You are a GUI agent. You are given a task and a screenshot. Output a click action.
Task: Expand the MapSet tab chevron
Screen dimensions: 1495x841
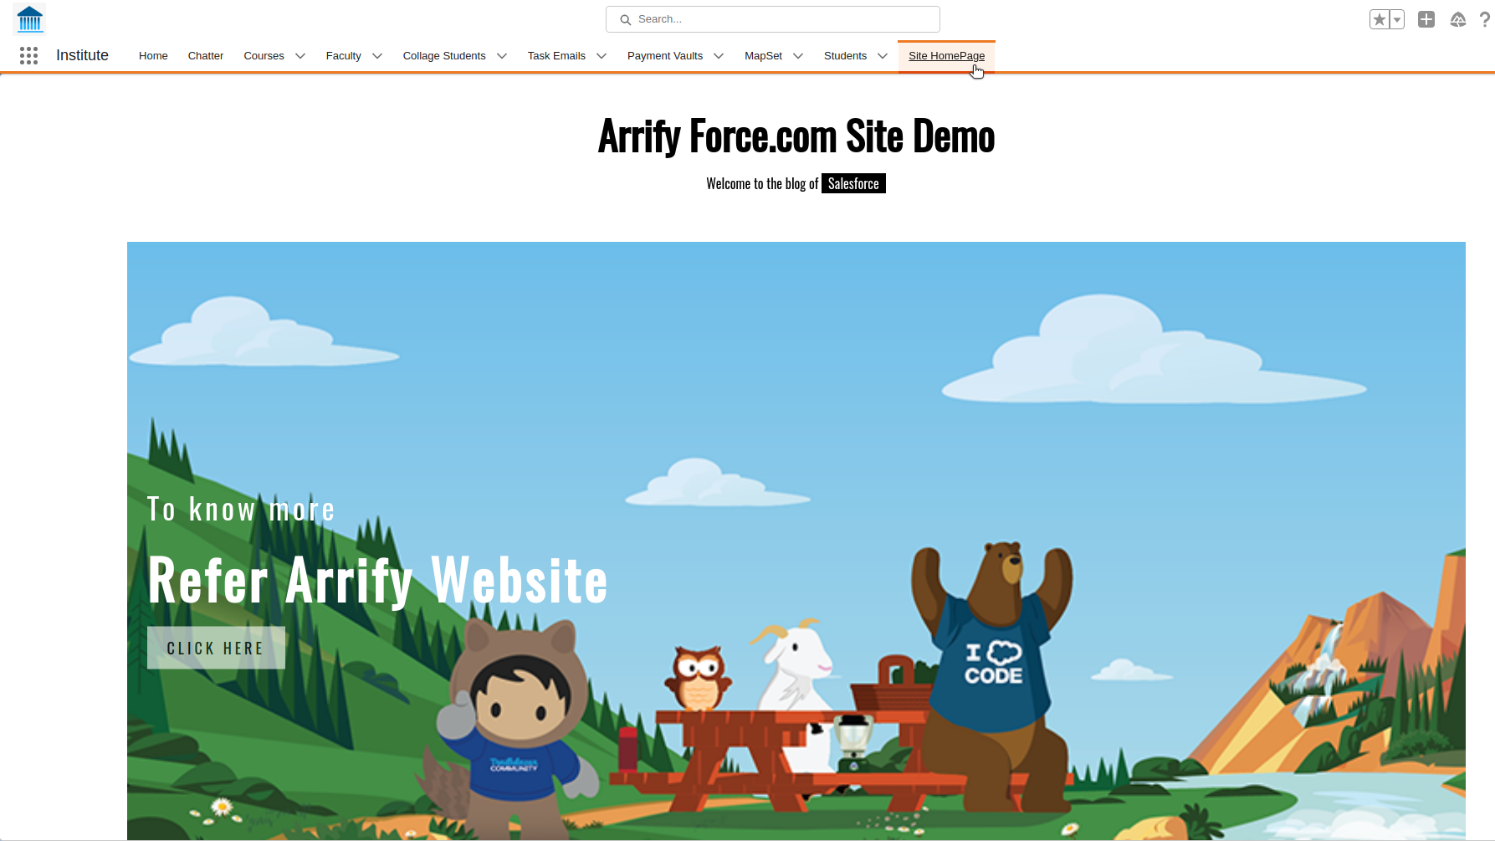tap(798, 56)
